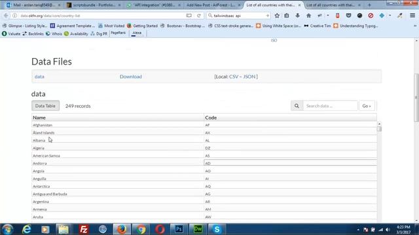Click the red blocked-circle extension icon
The image size is (419, 235).
pos(371,16)
